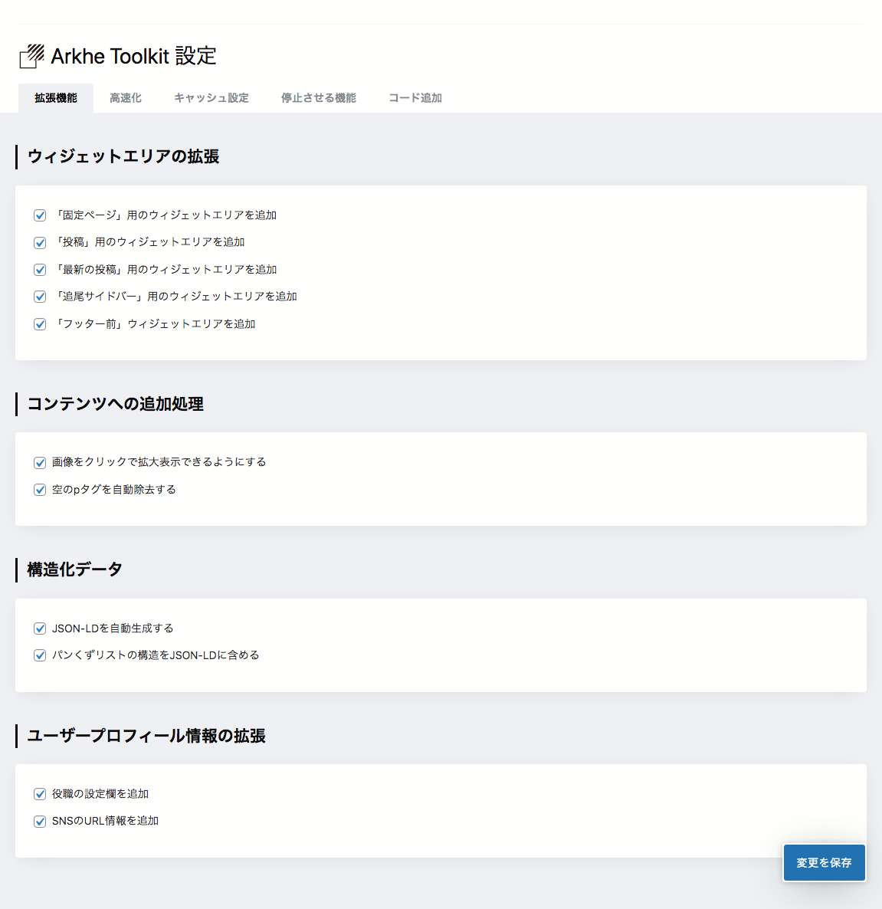Disable JSON-LDを自動生成する option
Image resolution: width=882 pixels, height=909 pixels.
click(40, 628)
